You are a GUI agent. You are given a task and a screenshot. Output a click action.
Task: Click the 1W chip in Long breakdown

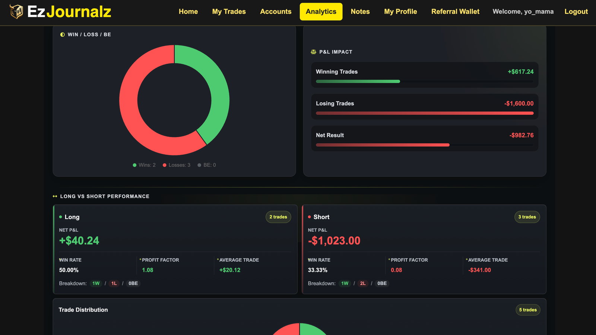96,284
